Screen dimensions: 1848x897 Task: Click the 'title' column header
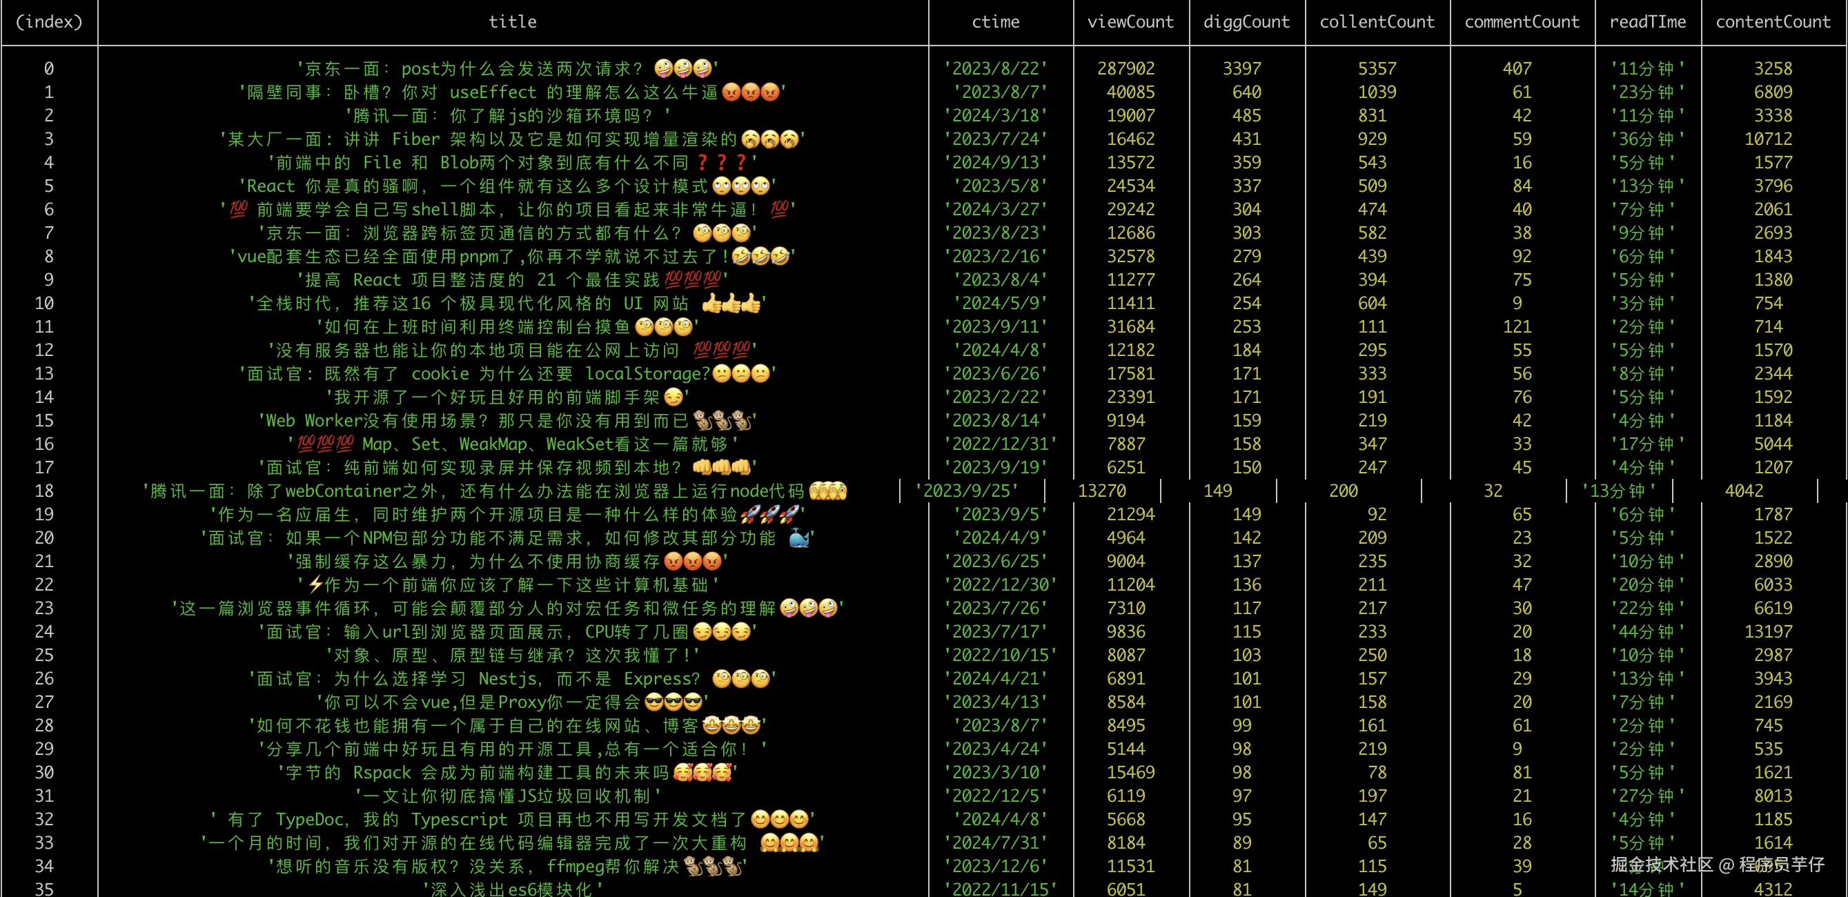point(512,22)
